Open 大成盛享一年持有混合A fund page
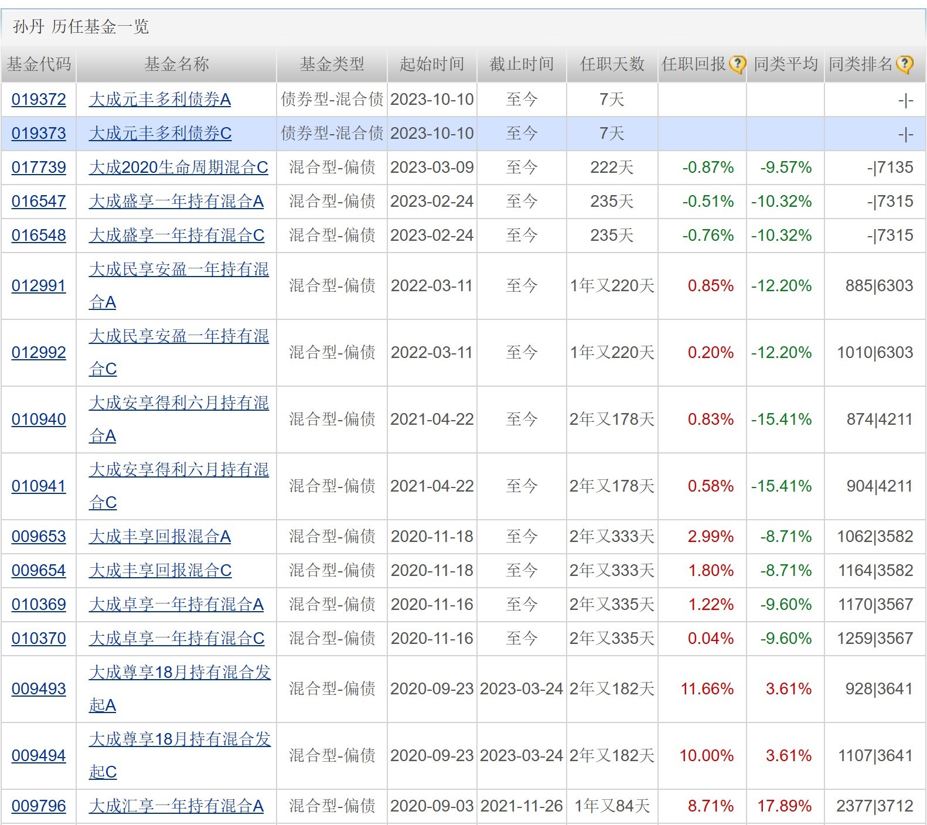927x825 pixels. pos(176,202)
